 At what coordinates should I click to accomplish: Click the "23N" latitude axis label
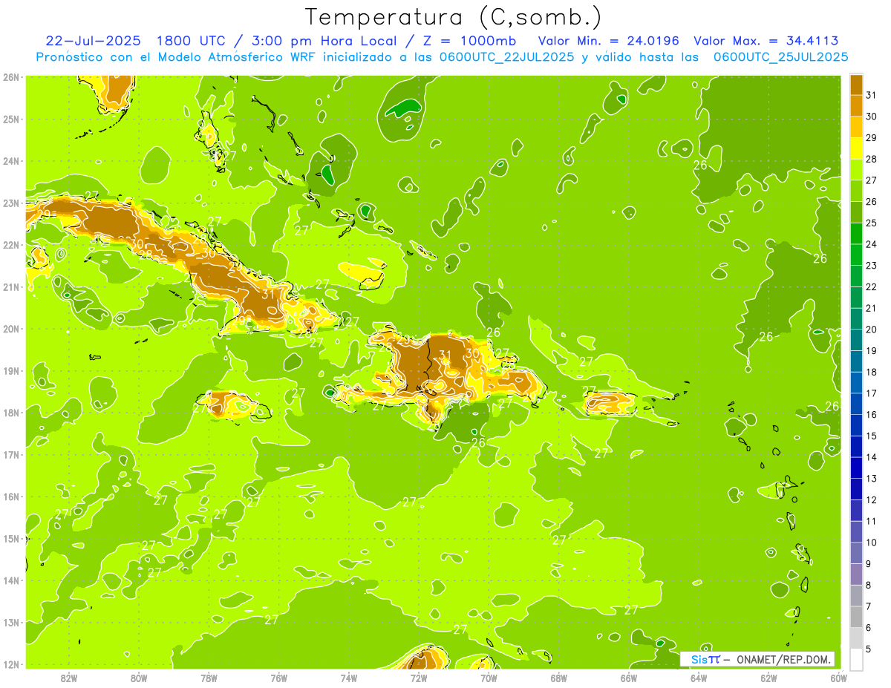(x=10, y=203)
